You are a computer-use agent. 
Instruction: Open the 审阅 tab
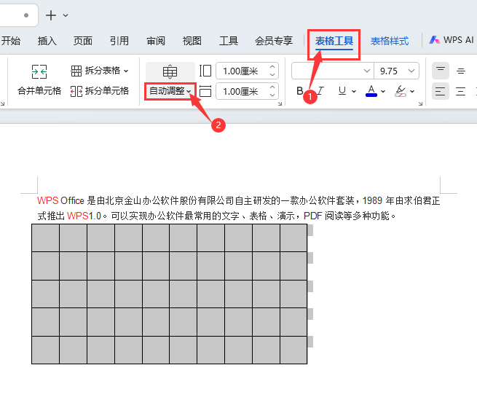[x=156, y=41]
